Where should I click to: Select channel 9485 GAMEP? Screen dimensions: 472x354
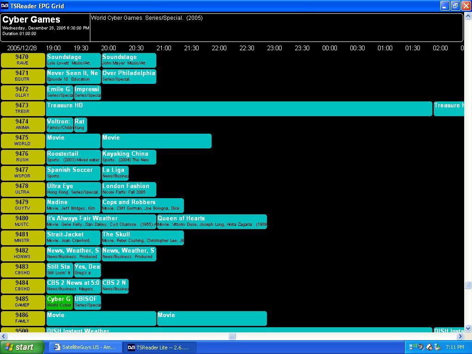click(23, 302)
